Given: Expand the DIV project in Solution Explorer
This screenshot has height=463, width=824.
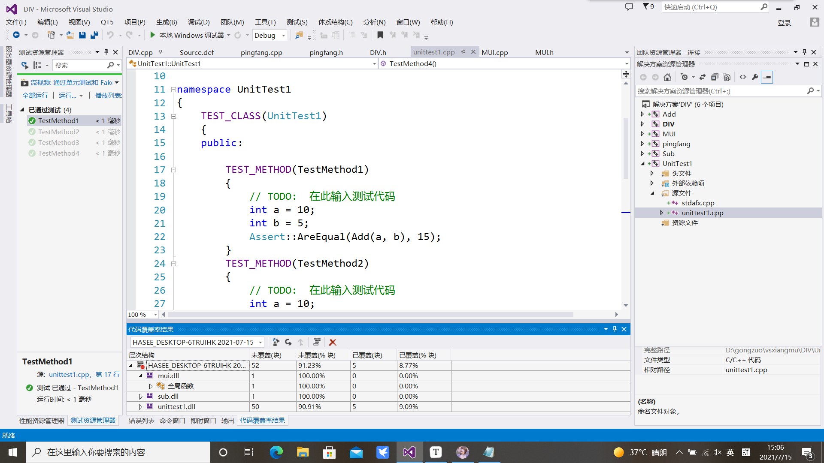Looking at the screenshot, I should click(x=643, y=124).
